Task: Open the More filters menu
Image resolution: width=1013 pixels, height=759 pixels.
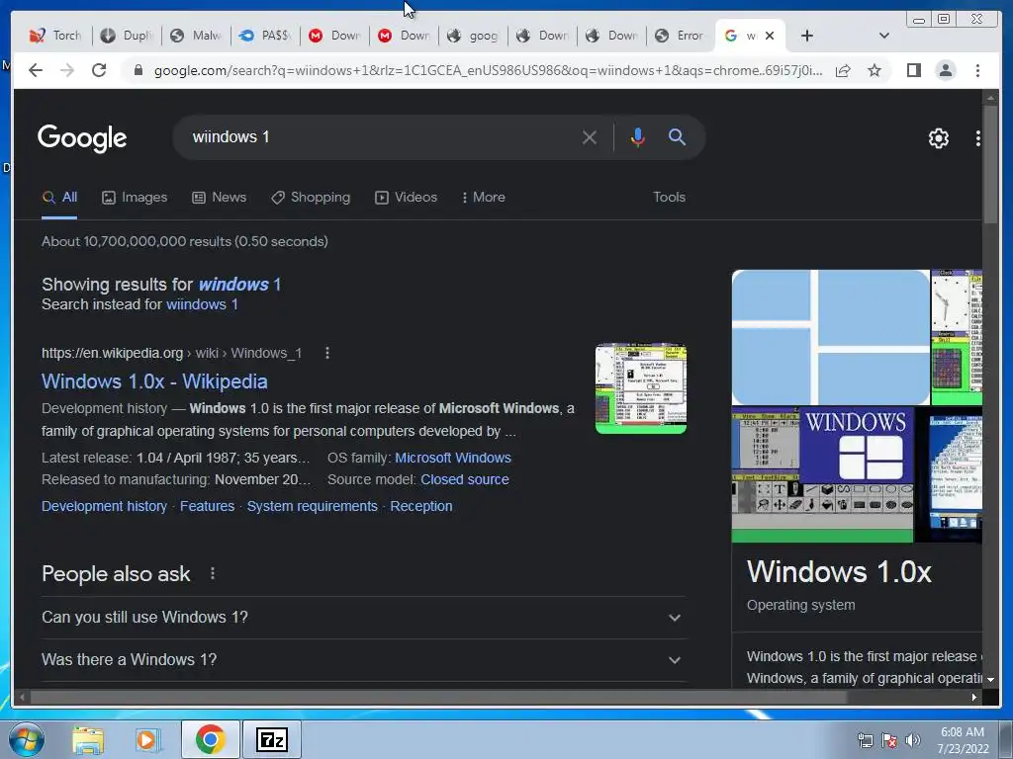Action: (483, 198)
